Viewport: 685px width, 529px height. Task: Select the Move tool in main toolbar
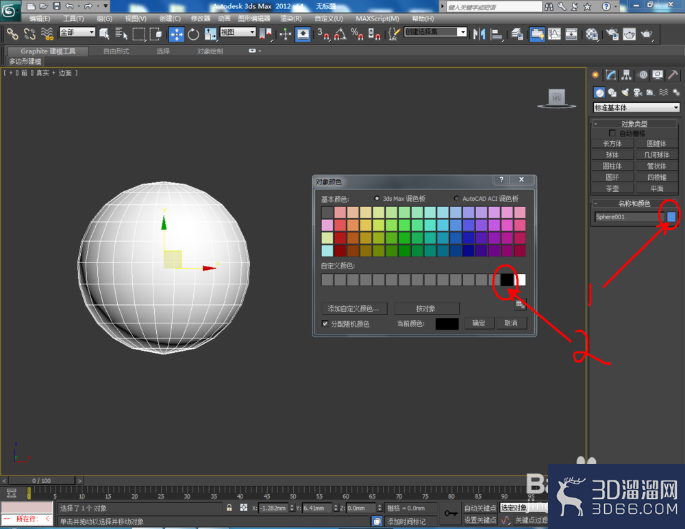(177, 34)
